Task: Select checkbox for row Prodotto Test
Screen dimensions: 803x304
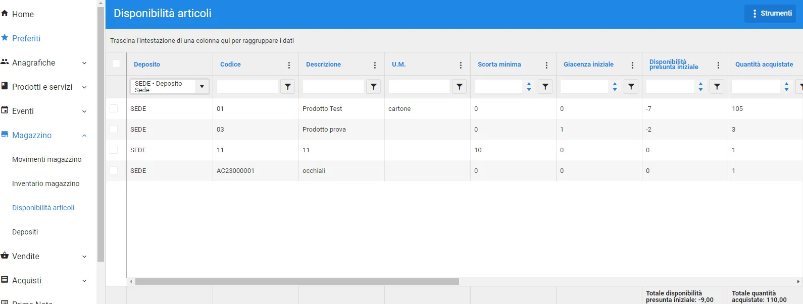Action: pyautogui.click(x=114, y=108)
